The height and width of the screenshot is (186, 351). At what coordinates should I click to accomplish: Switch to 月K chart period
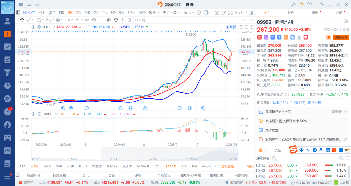(79, 13)
